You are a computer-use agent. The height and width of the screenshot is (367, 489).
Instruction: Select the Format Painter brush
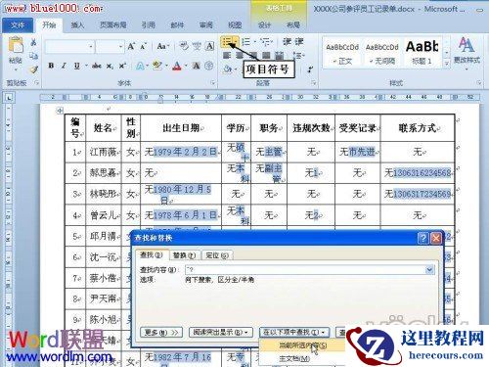pyautogui.click(x=33, y=69)
